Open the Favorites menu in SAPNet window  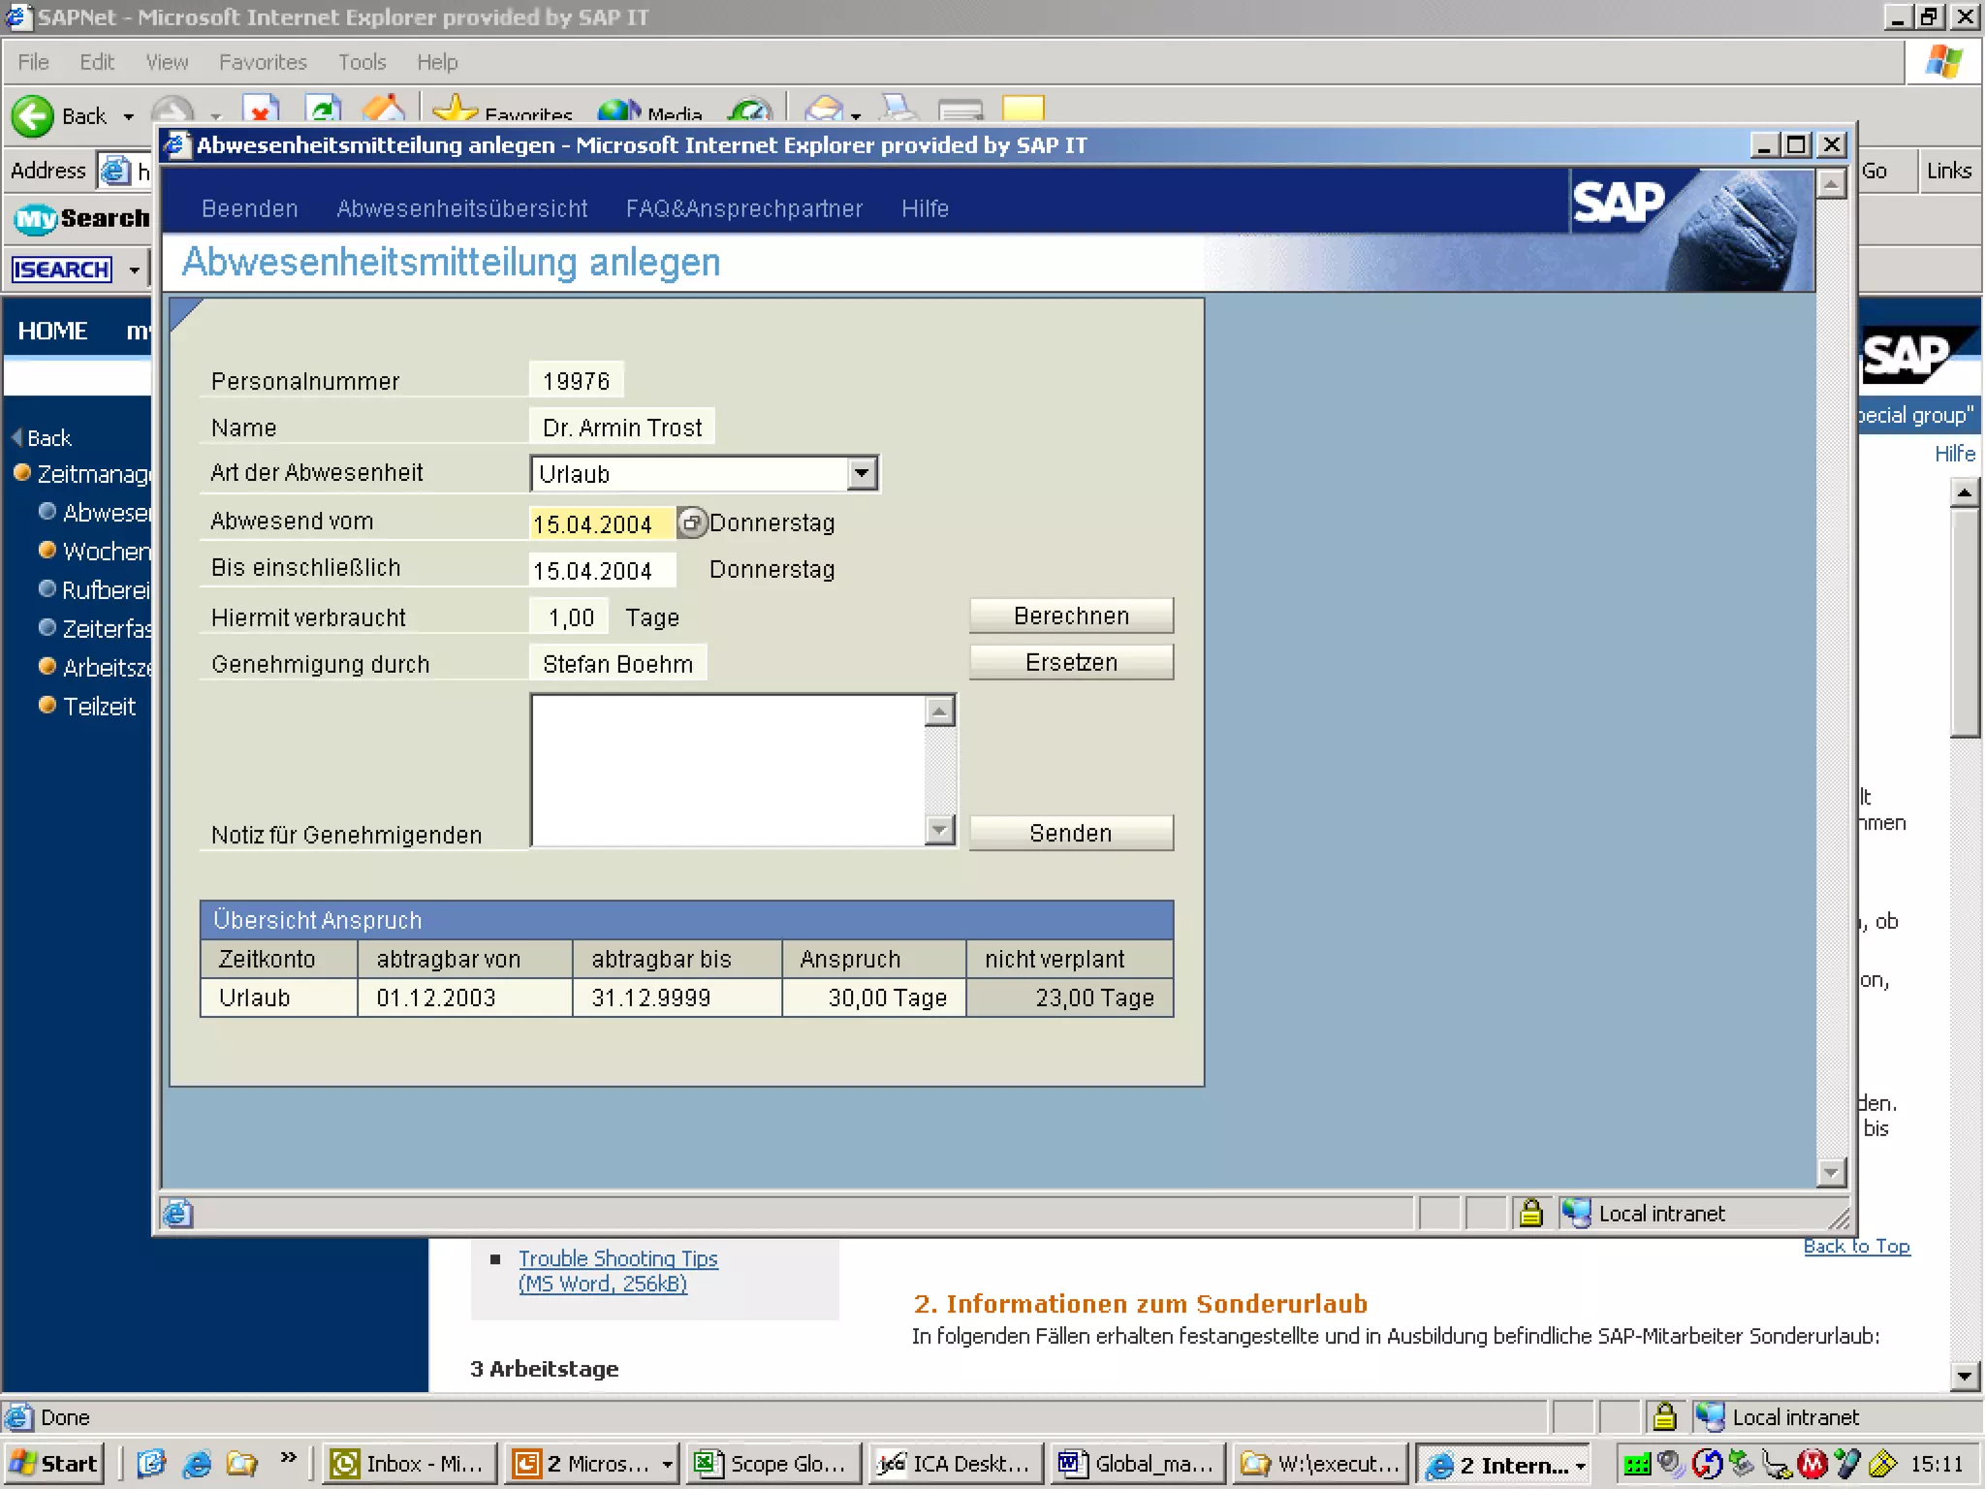pyautogui.click(x=263, y=62)
